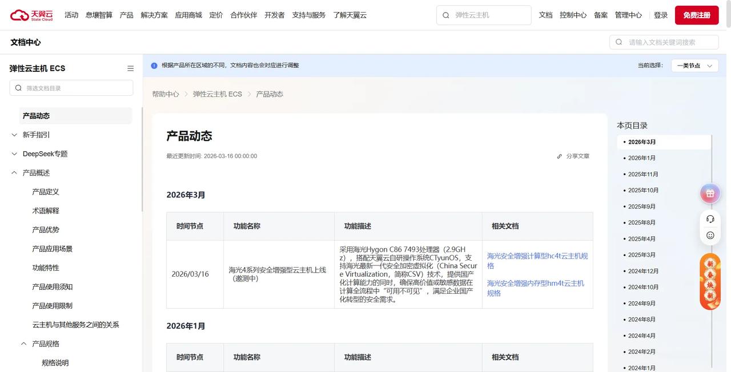Click 产品 in the top navigation menu

[126, 15]
